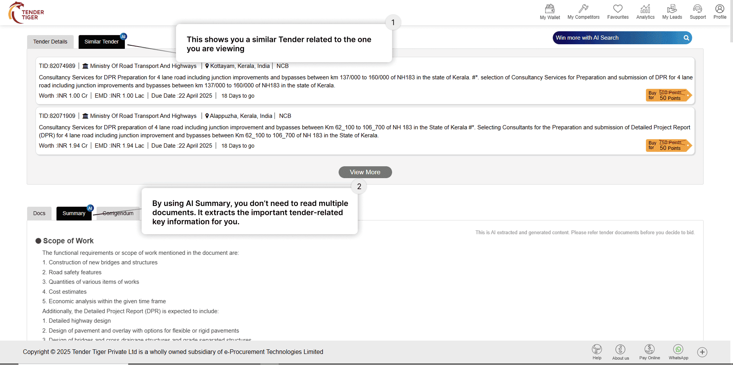Open Profile icon

[720, 9]
